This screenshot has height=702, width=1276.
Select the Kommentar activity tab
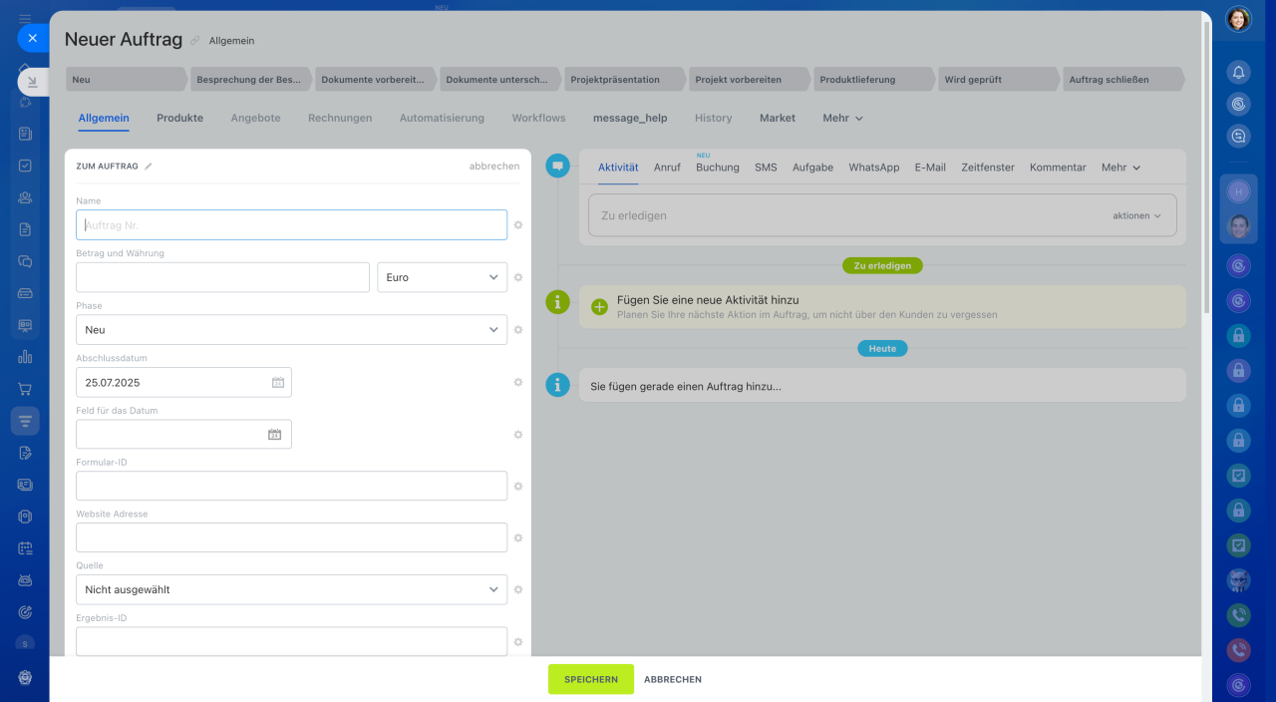(x=1058, y=168)
